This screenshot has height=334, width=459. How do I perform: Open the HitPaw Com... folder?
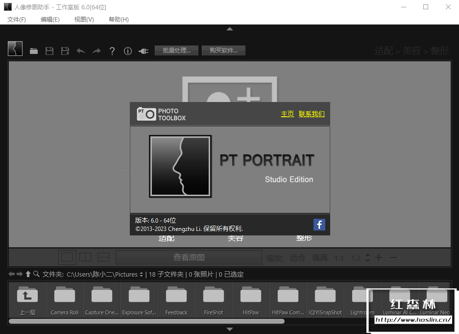(x=288, y=300)
